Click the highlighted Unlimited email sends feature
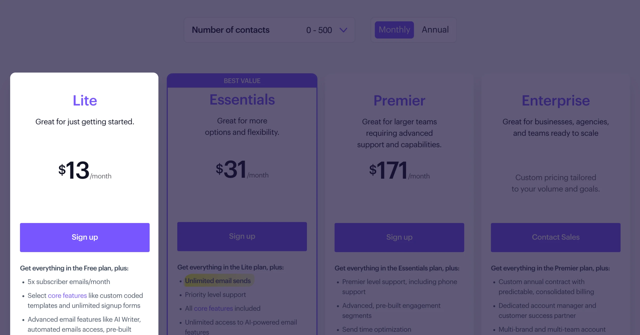The width and height of the screenshot is (640, 335). (218, 281)
